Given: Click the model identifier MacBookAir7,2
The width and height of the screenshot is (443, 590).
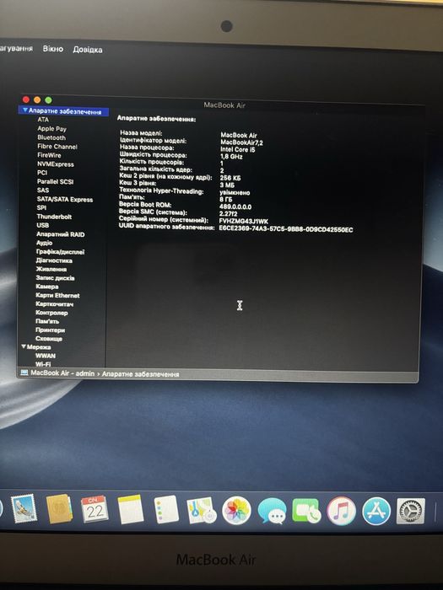Looking at the screenshot, I should [x=241, y=142].
